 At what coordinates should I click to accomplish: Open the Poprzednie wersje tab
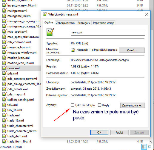click(x=104, y=23)
